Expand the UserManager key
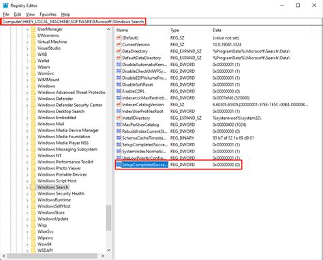 pos(27,29)
